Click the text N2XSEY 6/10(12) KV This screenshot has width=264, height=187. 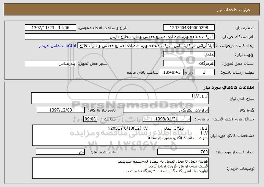click(128, 128)
